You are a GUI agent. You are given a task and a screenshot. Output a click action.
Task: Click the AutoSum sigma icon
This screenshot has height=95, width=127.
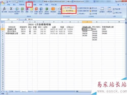point(11,9)
